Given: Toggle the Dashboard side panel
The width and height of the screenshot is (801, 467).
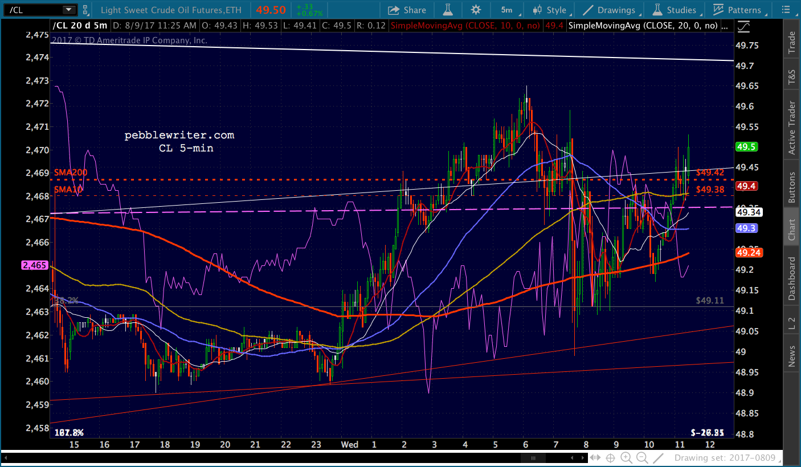Looking at the screenshot, I should coord(791,278).
